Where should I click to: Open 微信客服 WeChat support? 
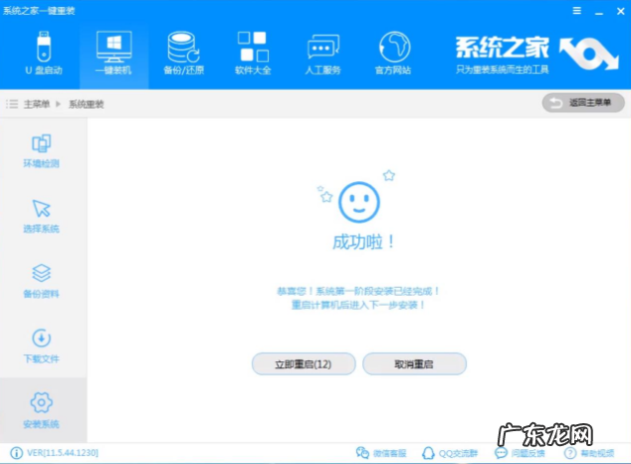[x=381, y=453]
